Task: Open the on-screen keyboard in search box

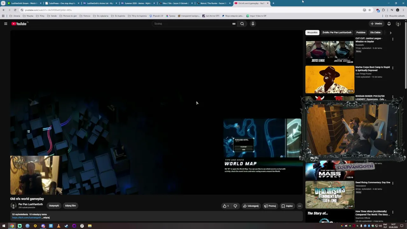Action: tap(234, 24)
